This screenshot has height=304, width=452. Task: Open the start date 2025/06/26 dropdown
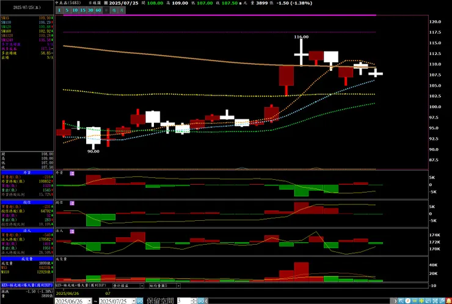89,301
